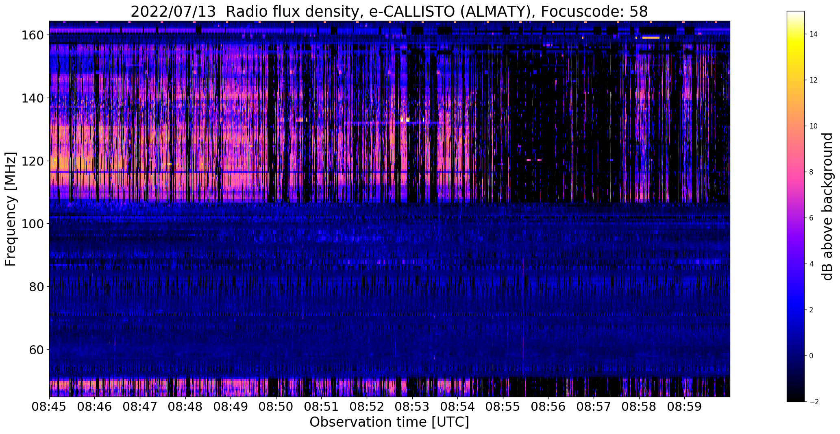Click the 120 frequency tick label
840x434 pixels.
point(33,161)
